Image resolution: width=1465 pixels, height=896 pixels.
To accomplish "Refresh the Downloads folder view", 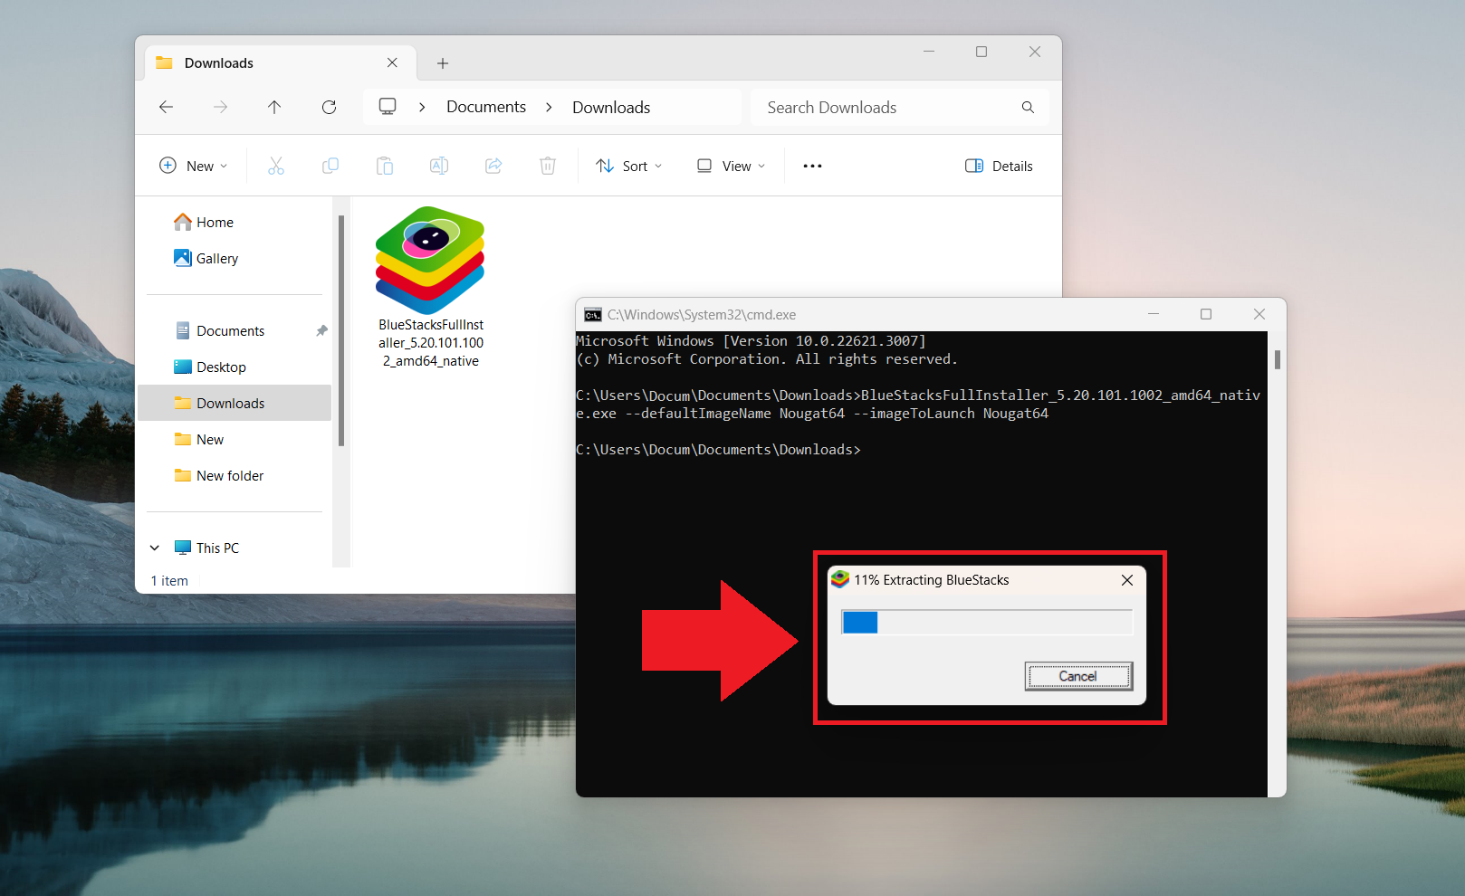I will (329, 107).
